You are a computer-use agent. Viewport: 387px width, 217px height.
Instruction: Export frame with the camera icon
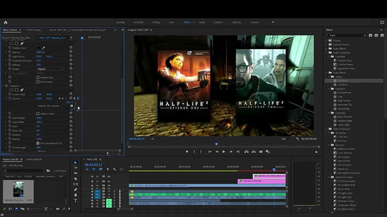tap(261, 152)
